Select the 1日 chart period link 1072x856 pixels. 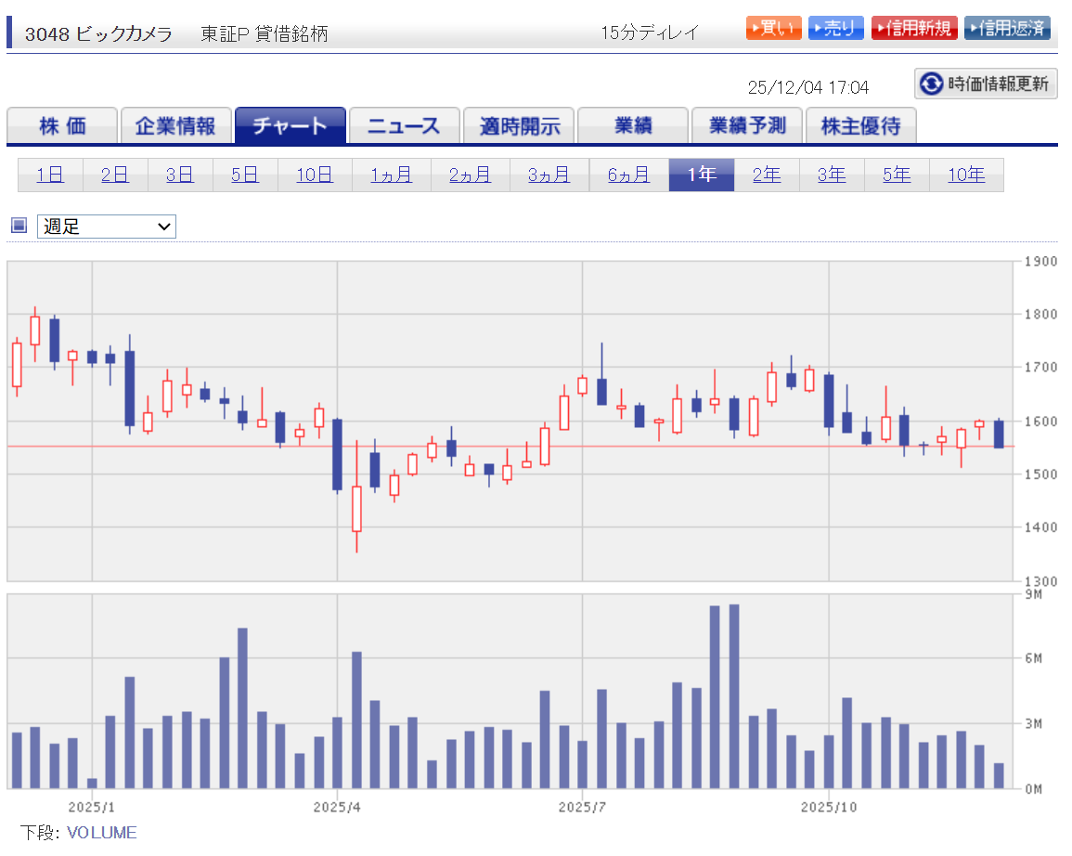coord(50,175)
